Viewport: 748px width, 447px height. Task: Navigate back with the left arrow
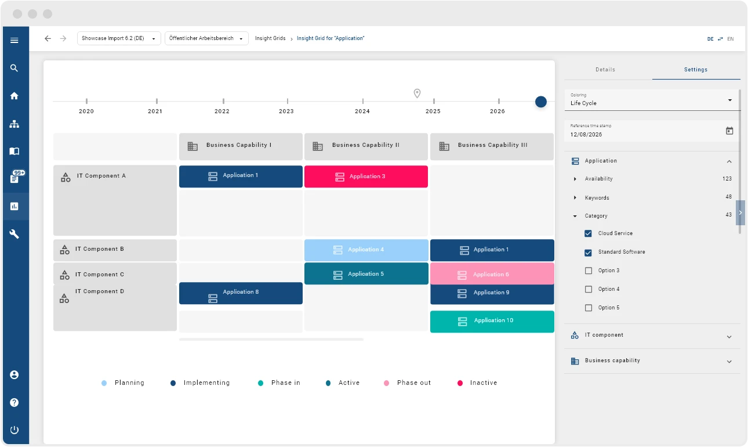(x=48, y=38)
